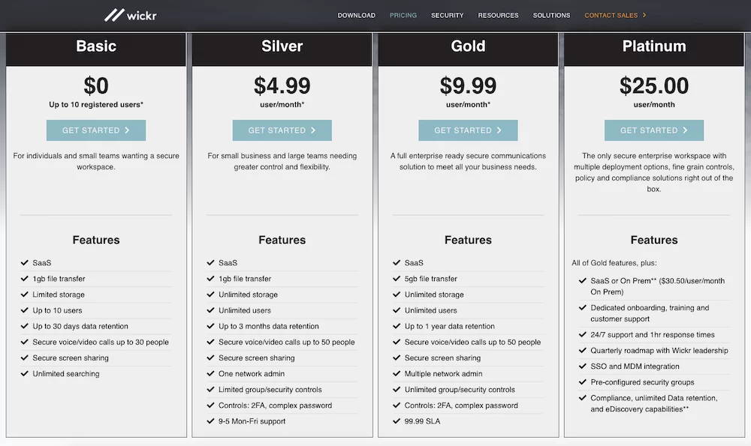The width and height of the screenshot is (751, 446).
Task: Open the Solutions navigation menu
Action: click(x=551, y=15)
